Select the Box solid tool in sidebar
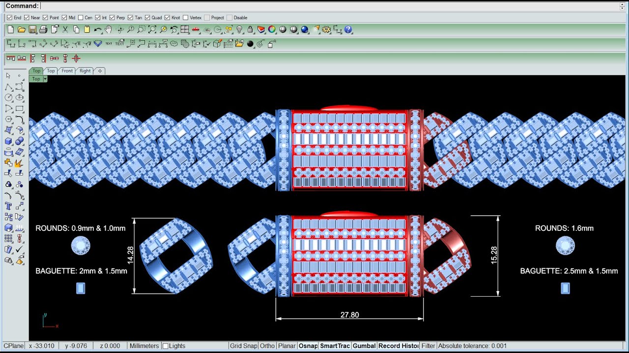 8,141
